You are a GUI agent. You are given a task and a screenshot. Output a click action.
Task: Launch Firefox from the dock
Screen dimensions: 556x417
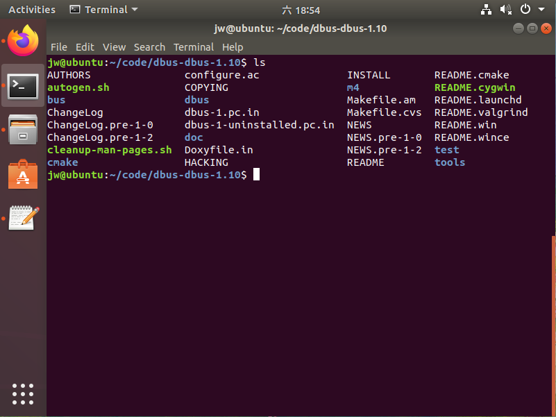[x=22, y=40]
